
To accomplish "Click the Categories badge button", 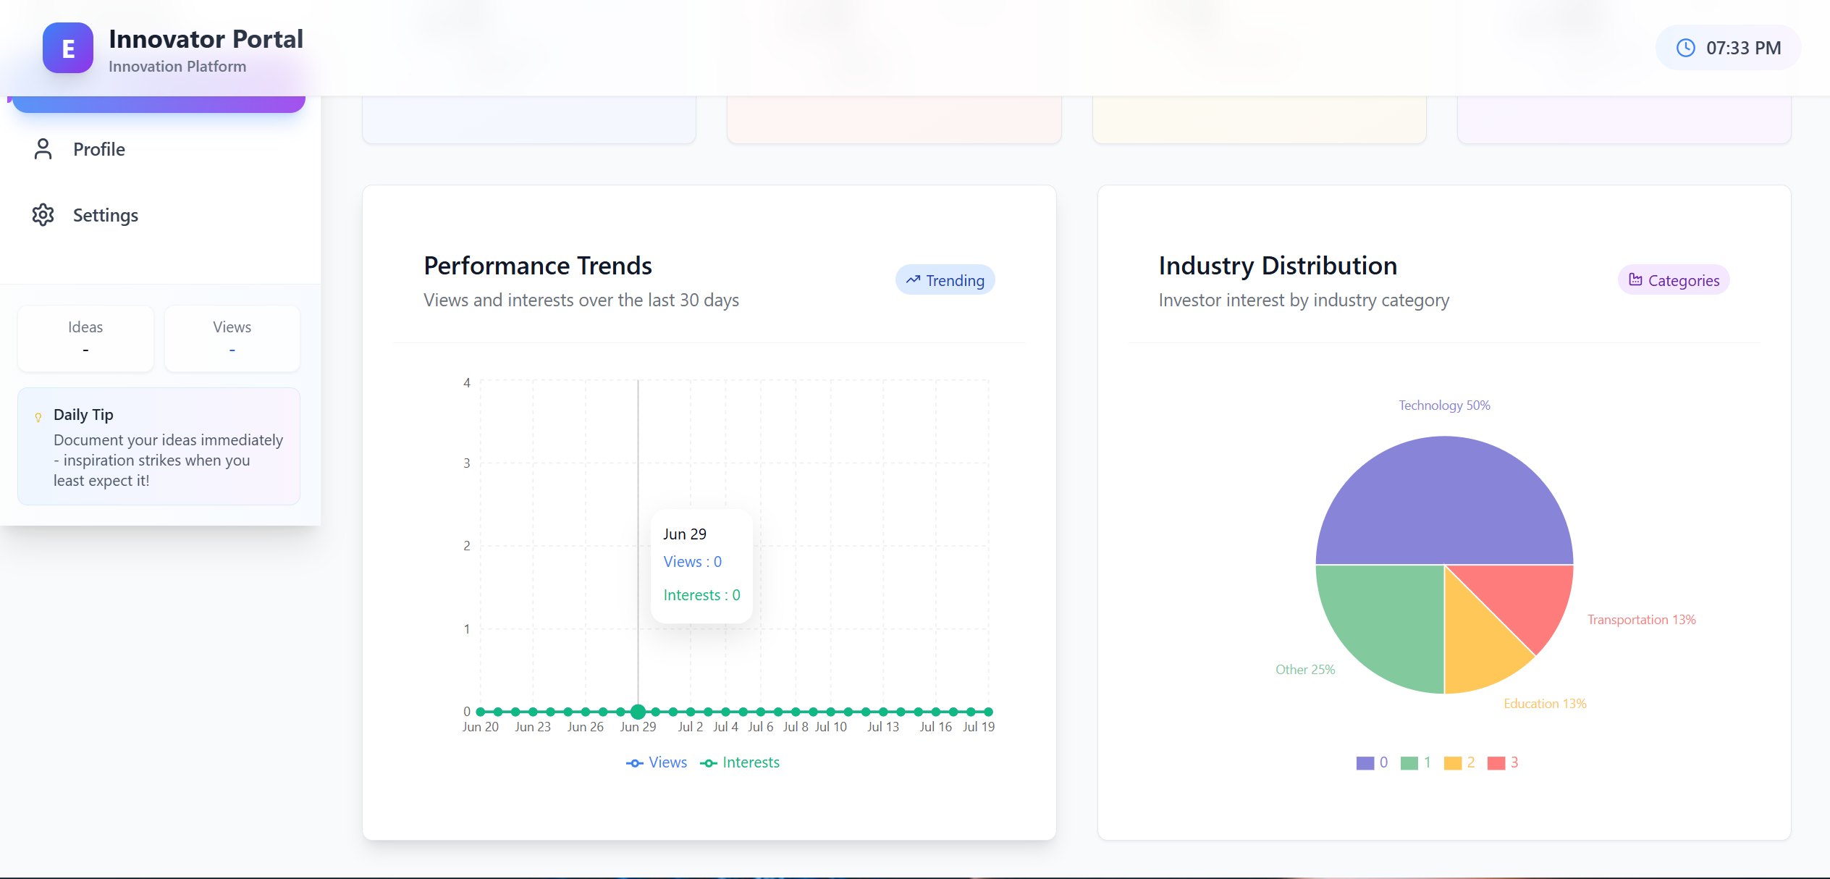I will (1674, 280).
